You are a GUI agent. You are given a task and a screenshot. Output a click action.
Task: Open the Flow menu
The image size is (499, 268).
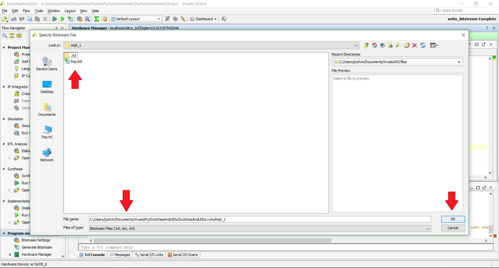26,11
